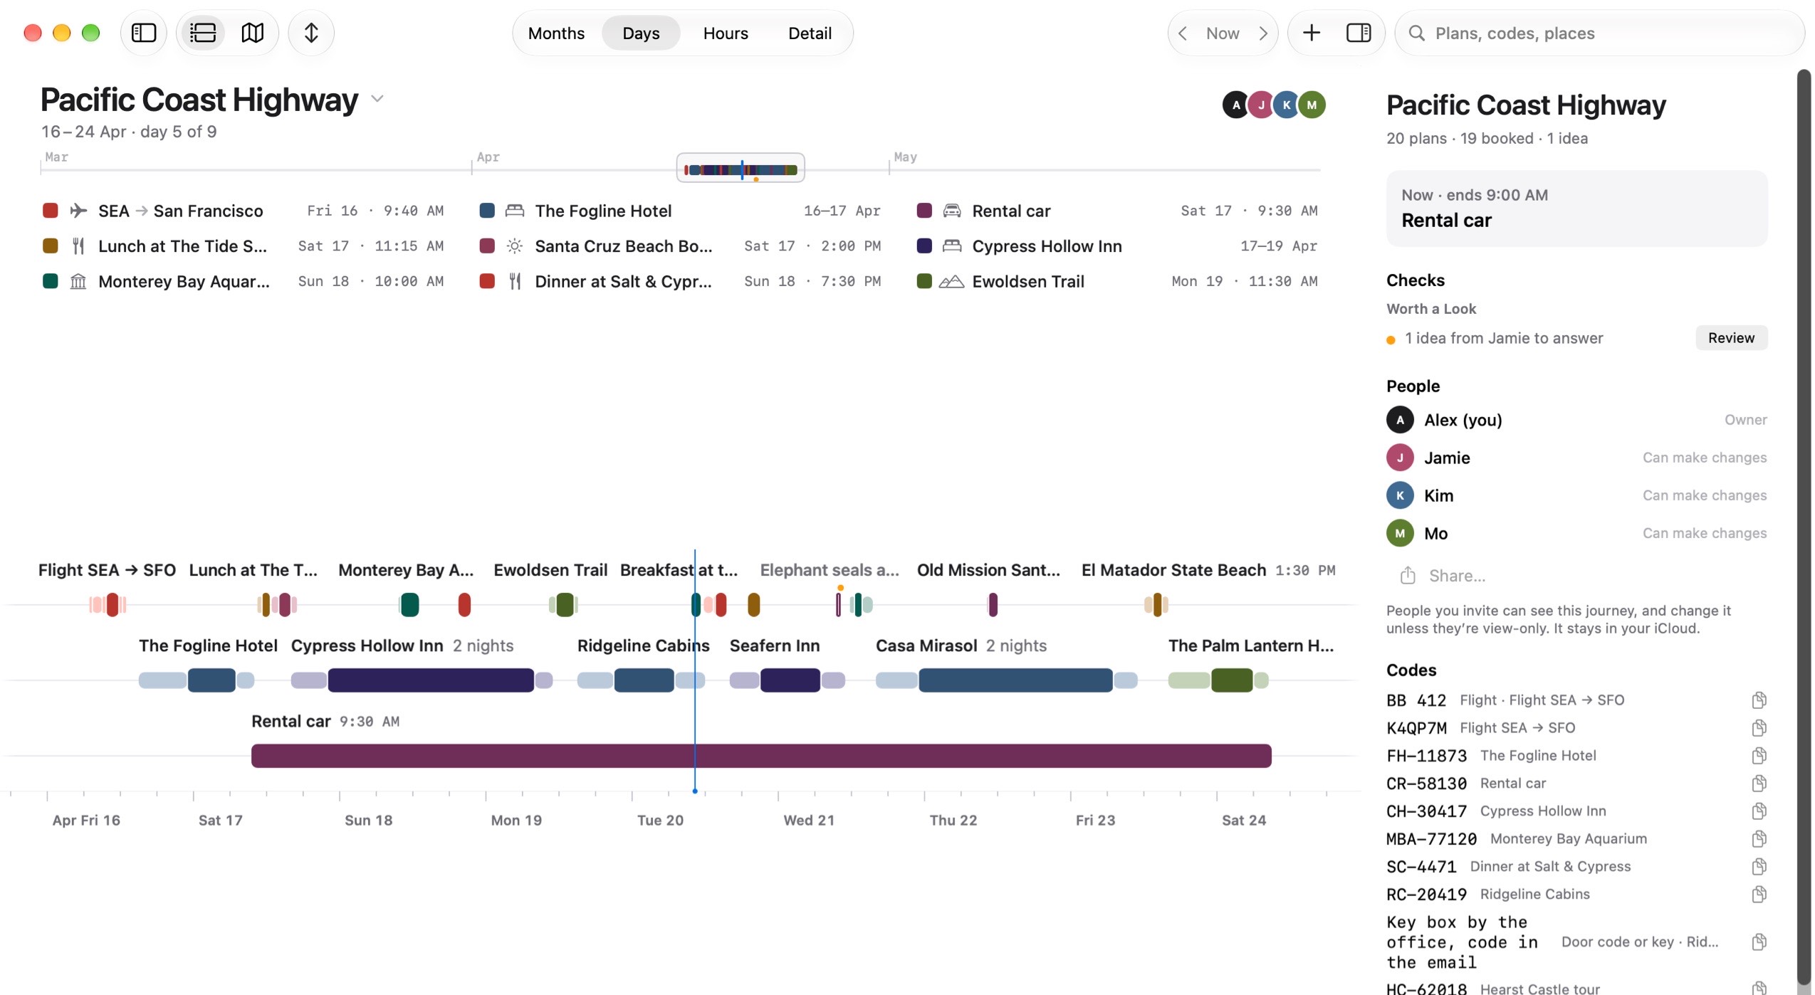Add a new plan with plus button
The image size is (1815, 995).
[1312, 33]
